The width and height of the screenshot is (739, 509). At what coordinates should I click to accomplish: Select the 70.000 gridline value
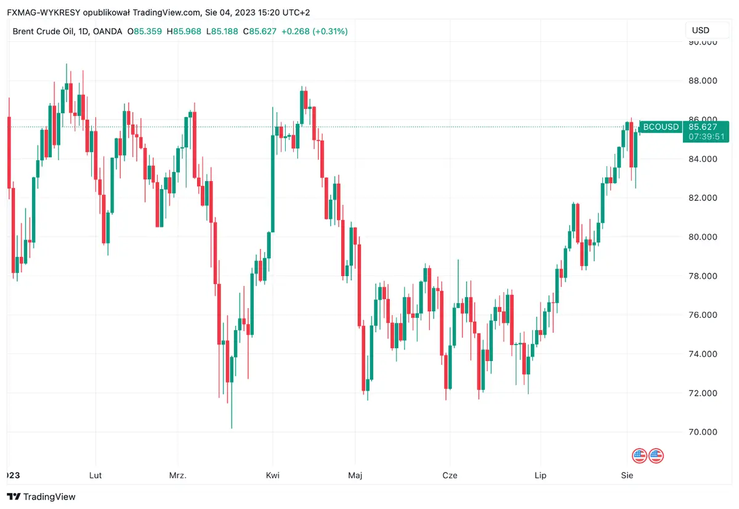point(702,431)
